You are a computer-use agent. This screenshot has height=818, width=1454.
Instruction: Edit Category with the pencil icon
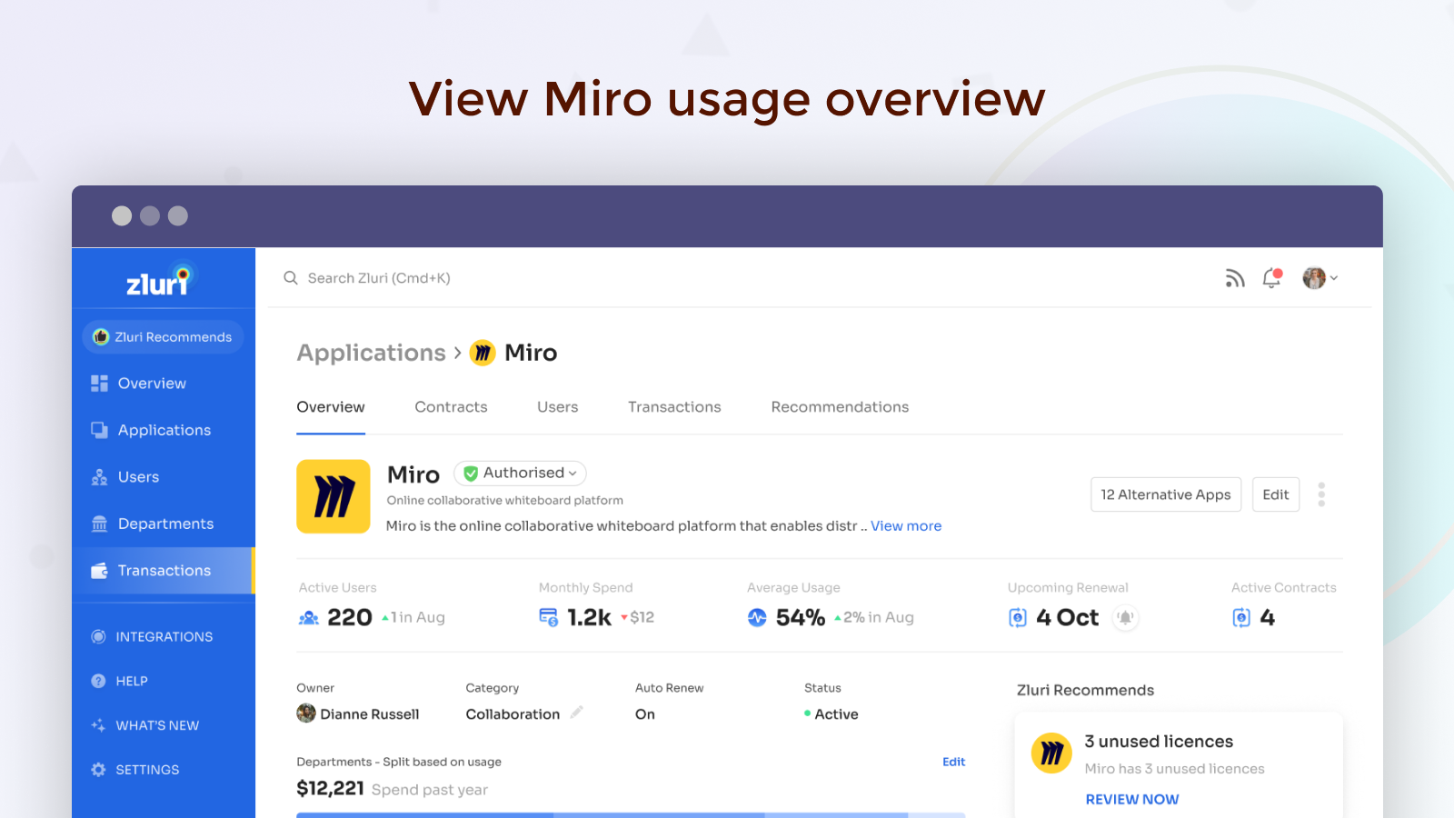tap(576, 713)
